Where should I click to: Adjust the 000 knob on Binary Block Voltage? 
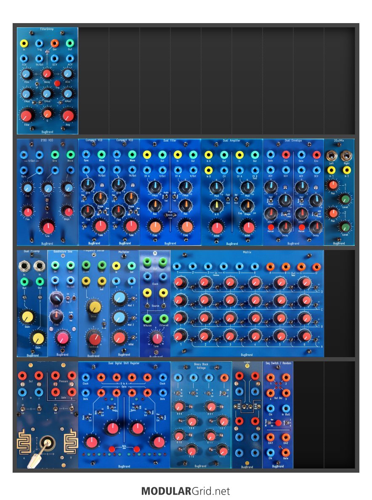pyautogui.click(x=179, y=407)
